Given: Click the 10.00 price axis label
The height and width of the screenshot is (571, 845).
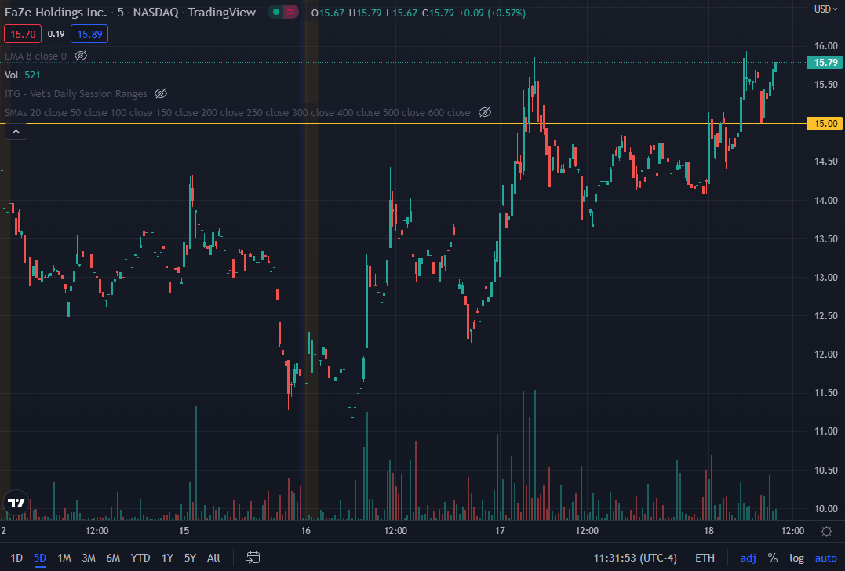Looking at the screenshot, I should [825, 508].
